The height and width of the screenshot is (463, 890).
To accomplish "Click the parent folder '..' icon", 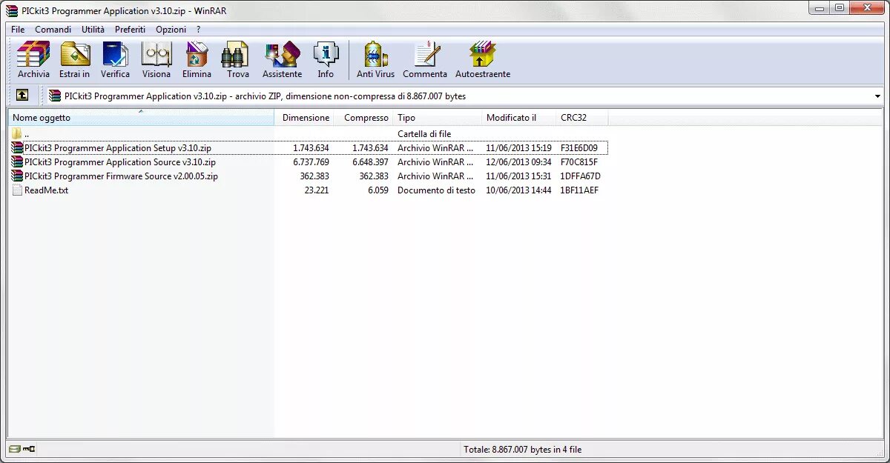I will click(17, 133).
